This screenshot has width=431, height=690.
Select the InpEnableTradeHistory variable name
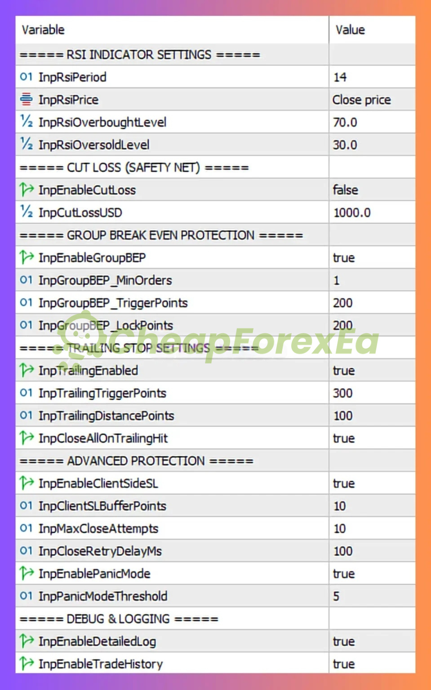[101, 663]
